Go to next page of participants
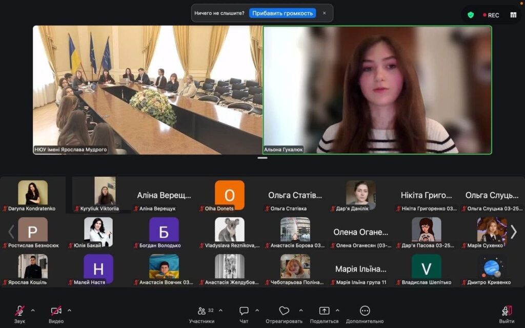Screen dimensions: 525x328 (x=514, y=232)
